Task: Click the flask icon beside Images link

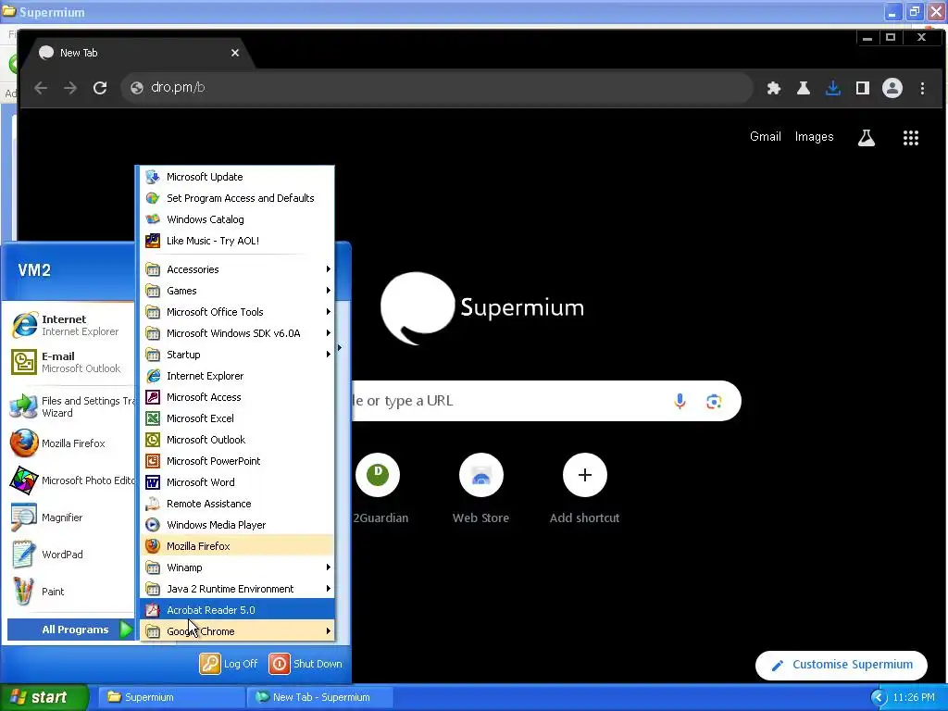Action: (x=866, y=138)
